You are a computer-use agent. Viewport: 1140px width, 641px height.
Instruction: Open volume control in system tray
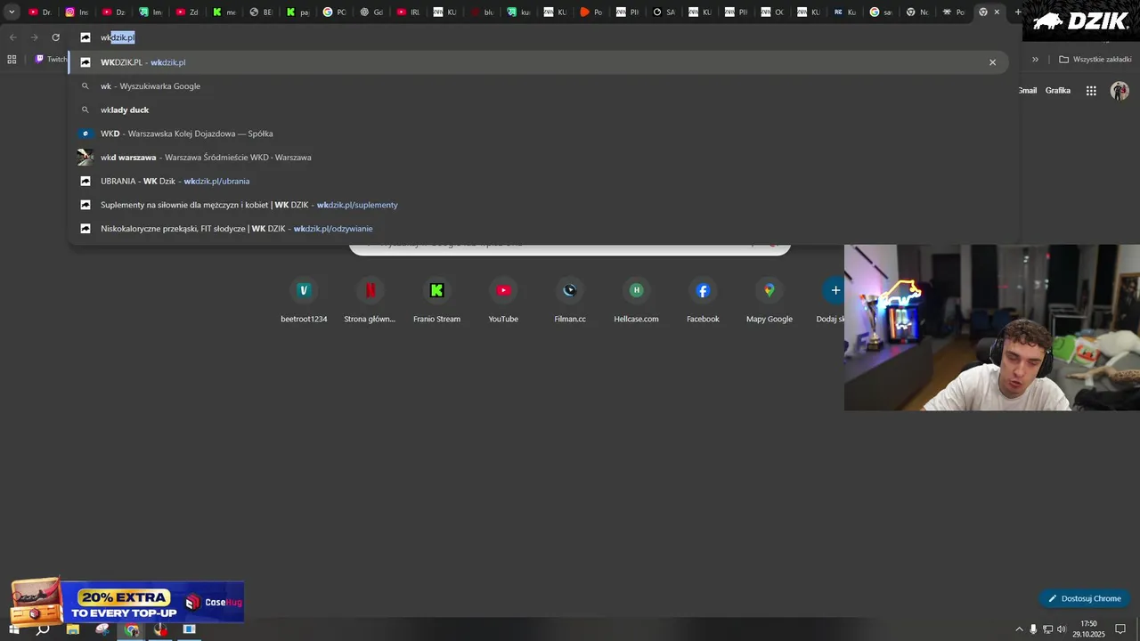[x=1062, y=629]
